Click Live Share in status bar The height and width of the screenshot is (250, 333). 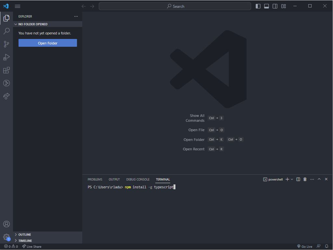coord(32,246)
